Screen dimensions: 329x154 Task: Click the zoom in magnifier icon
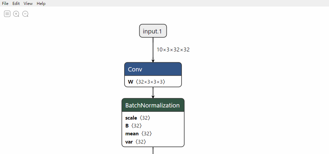16,14
